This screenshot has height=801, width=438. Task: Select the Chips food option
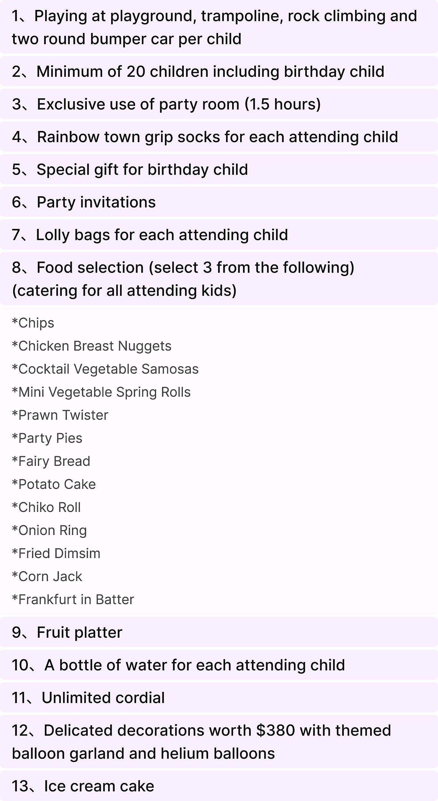point(33,323)
